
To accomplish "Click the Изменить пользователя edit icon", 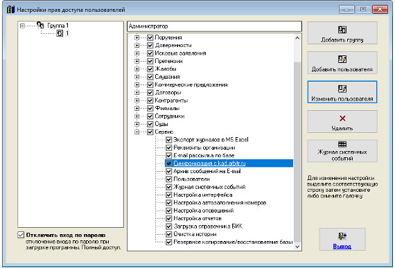I will (x=342, y=89).
